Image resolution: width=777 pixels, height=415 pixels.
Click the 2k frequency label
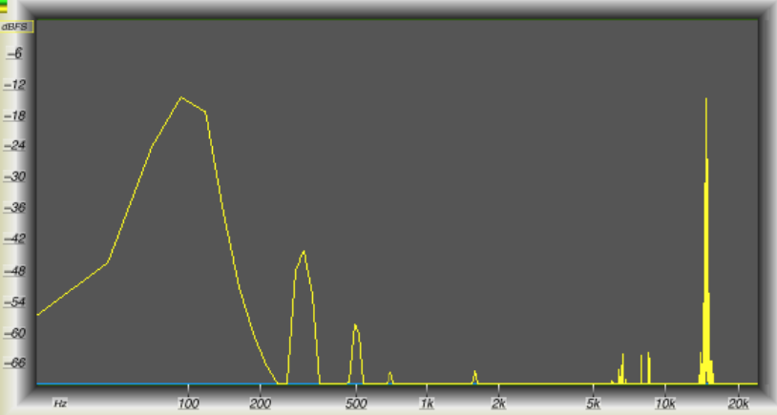[x=499, y=404]
